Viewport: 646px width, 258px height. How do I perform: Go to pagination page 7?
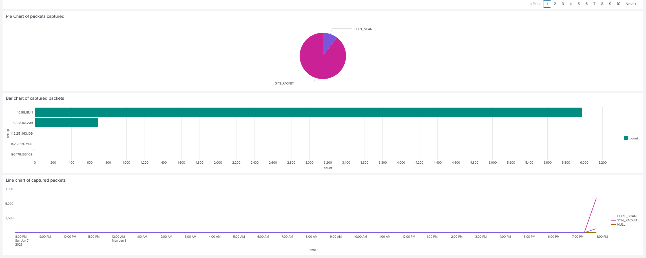point(594,4)
